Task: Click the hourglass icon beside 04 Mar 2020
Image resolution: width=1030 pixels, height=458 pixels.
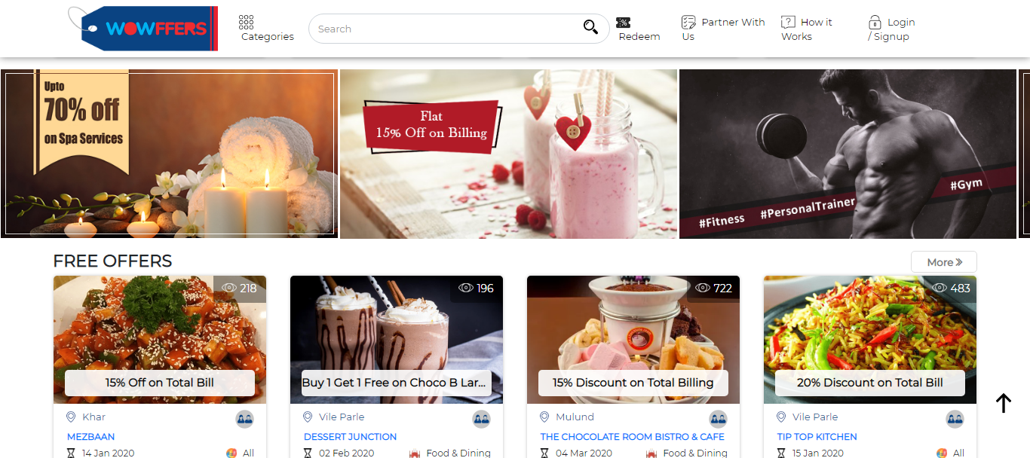Action: [544, 453]
